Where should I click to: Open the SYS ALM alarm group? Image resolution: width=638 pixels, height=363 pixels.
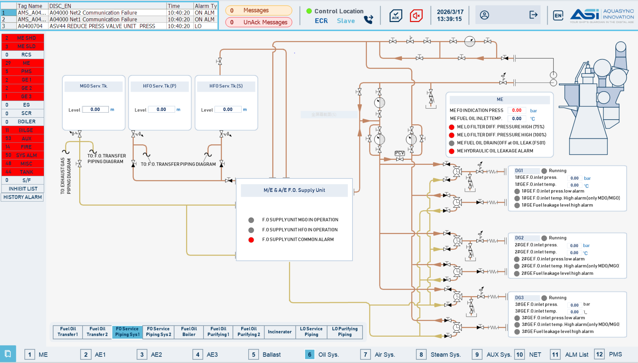coord(23,155)
